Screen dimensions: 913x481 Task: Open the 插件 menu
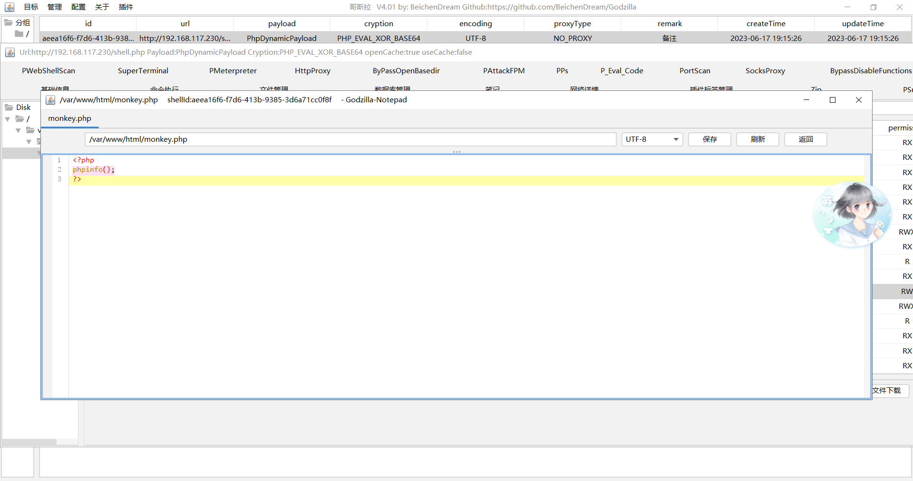(126, 7)
